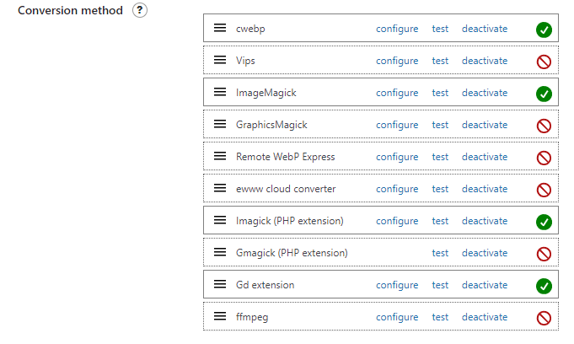Configure the GraphicsMagick converter
Screen dimensions: 574x344
click(x=397, y=125)
